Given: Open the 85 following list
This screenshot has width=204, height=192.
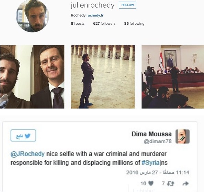Looking at the screenshot, I should coord(134,24).
